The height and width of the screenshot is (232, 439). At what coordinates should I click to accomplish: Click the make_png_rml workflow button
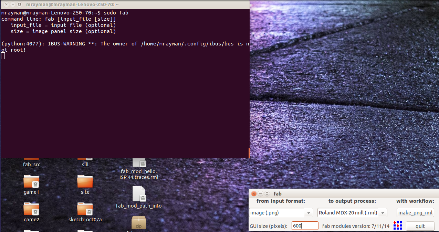click(x=416, y=213)
